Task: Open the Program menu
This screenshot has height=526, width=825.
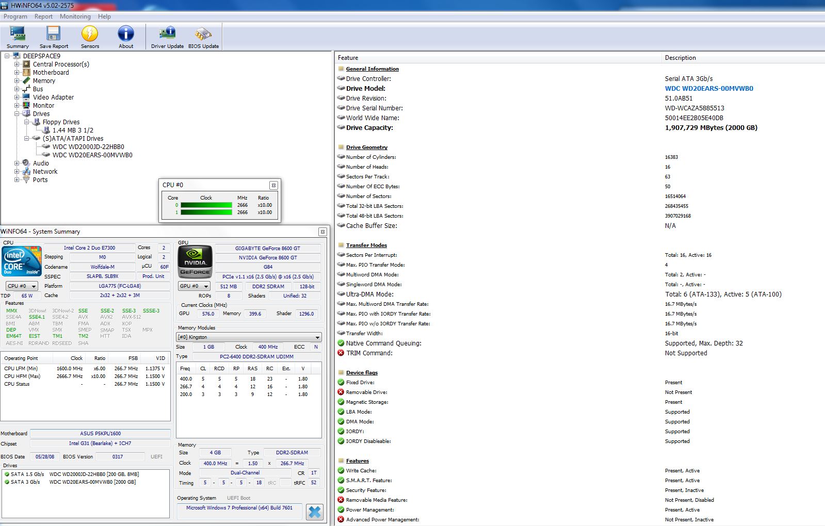Action: tap(15, 17)
